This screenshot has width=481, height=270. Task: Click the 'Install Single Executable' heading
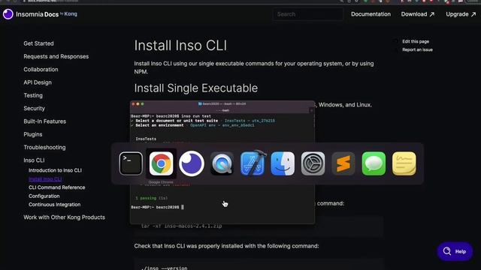point(195,88)
